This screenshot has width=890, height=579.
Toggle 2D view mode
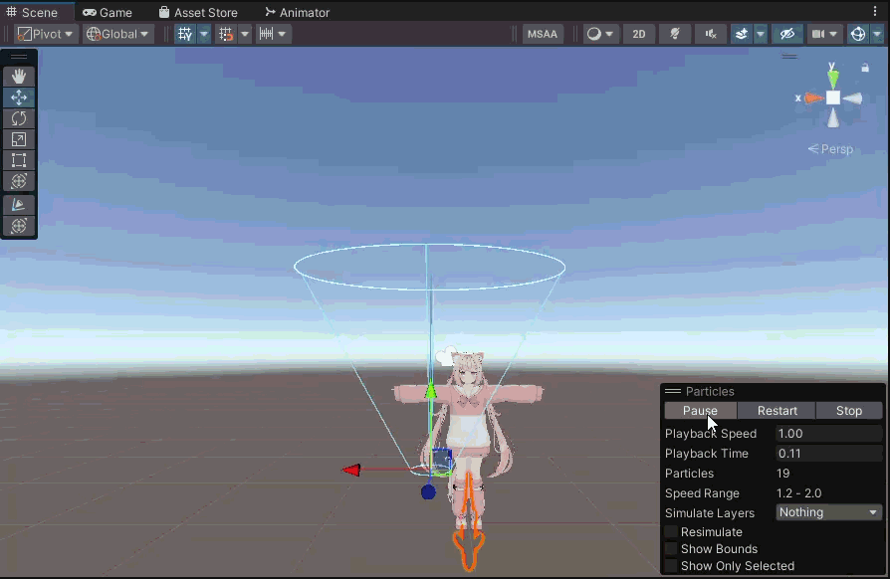click(638, 34)
